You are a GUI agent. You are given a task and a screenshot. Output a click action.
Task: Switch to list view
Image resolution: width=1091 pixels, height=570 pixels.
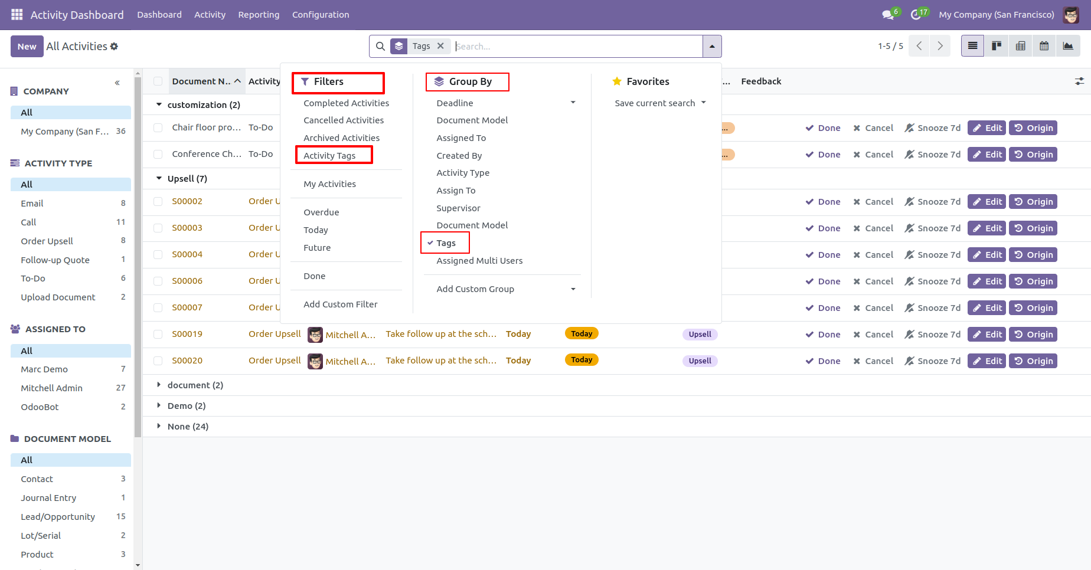pos(972,46)
